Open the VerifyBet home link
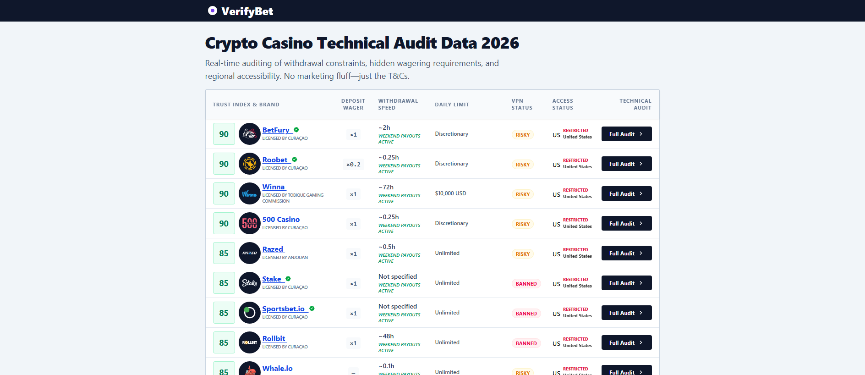This screenshot has height=375, width=865. point(241,11)
